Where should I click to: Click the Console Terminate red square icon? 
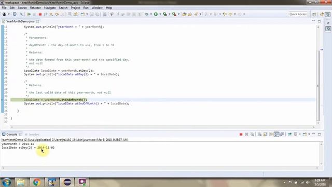pyautogui.click(x=241, y=134)
